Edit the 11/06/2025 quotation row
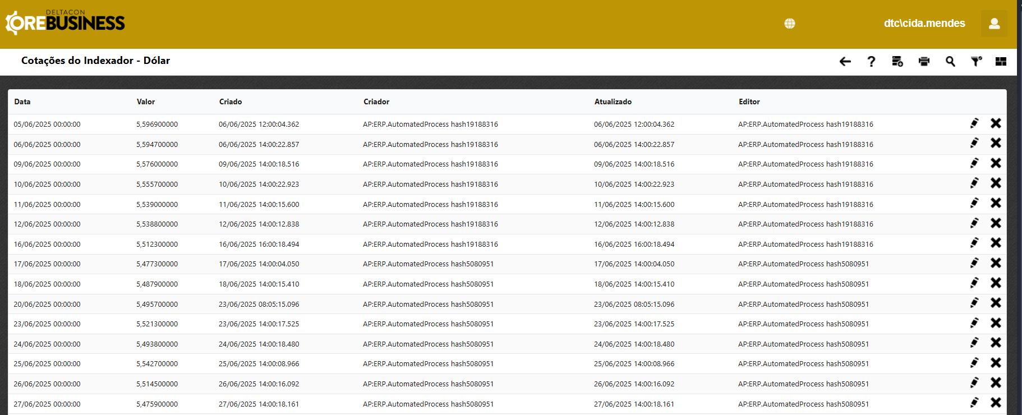This screenshot has width=1022, height=415. [x=975, y=203]
